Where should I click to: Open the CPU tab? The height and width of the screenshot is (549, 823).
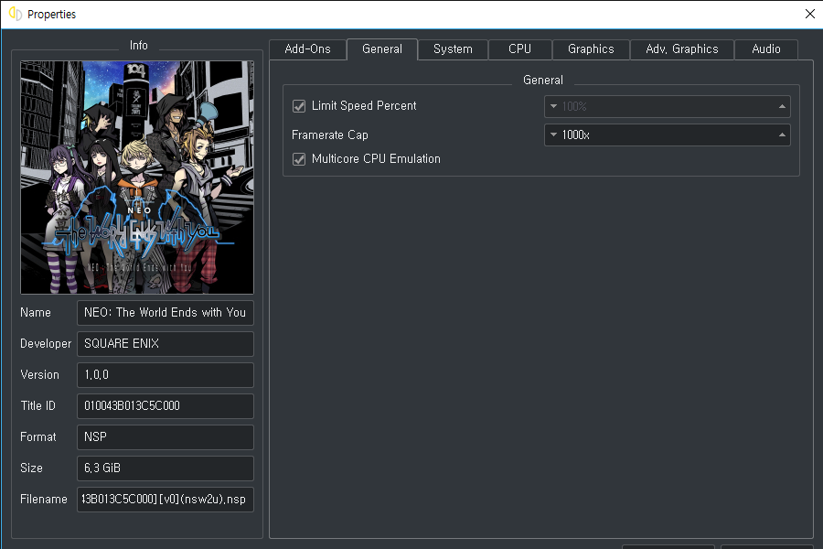point(519,49)
